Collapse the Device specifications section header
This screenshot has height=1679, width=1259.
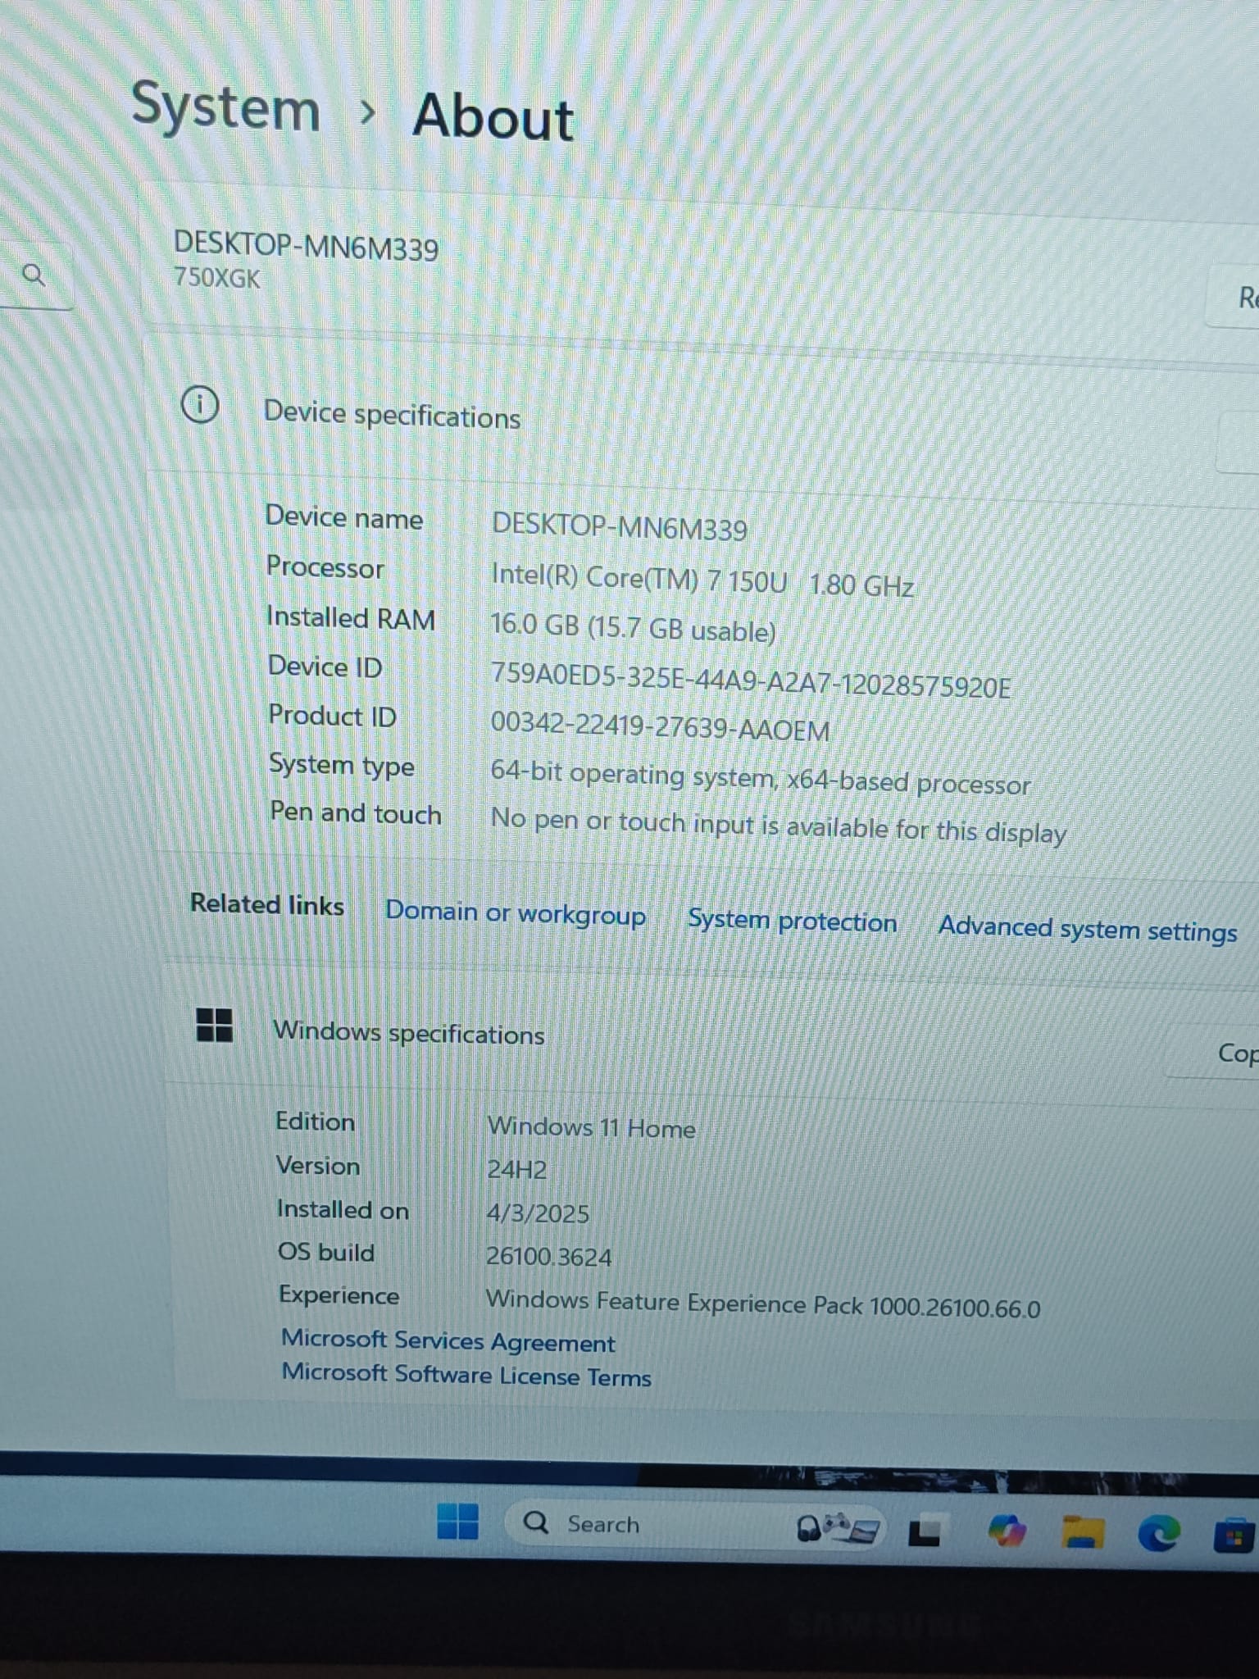pyautogui.click(x=705, y=416)
